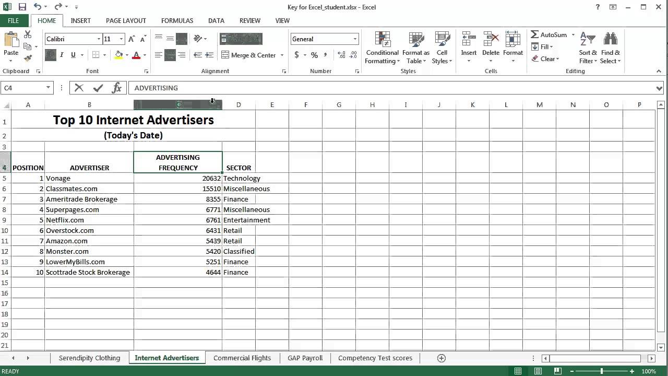Click Decrease Indent icon
This screenshot has height=376, width=668.
(x=198, y=55)
